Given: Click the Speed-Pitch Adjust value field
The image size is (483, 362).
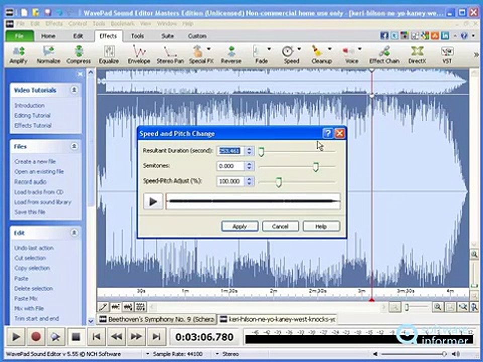Looking at the screenshot, I should coord(230,181).
